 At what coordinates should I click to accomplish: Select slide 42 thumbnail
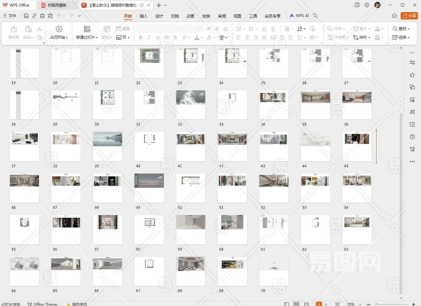232,146
